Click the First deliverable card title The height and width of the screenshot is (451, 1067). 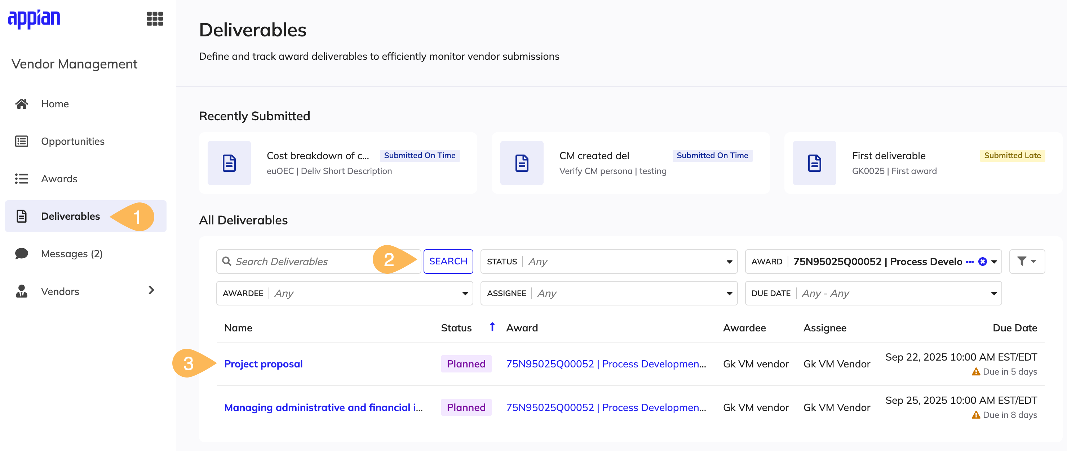click(x=889, y=156)
